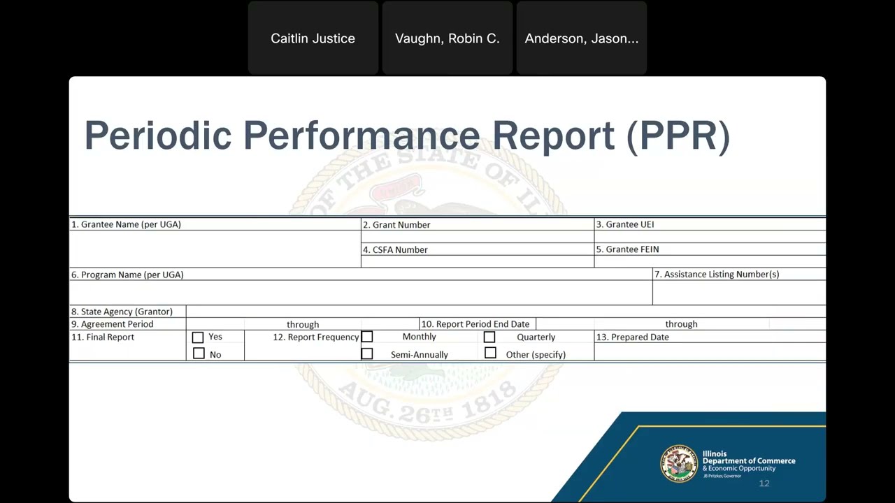The image size is (895, 503).
Task: Tick the Quarterly report frequency checkbox
Action: pos(489,337)
